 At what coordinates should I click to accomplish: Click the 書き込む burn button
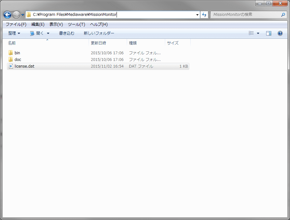tap(67, 33)
